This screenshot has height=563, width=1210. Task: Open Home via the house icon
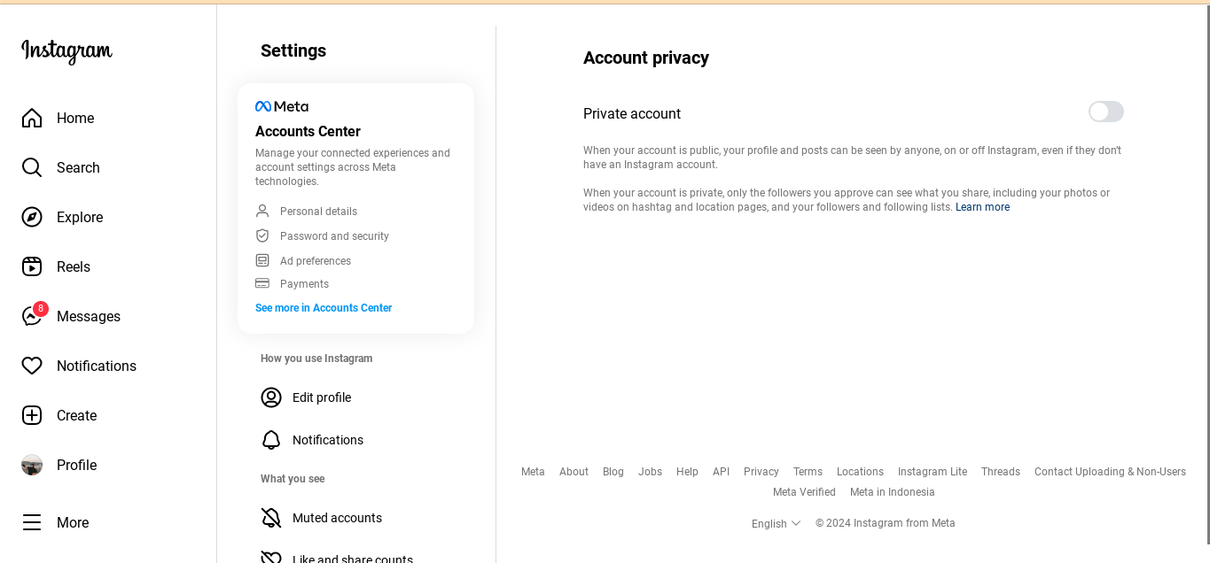click(x=32, y=118)
